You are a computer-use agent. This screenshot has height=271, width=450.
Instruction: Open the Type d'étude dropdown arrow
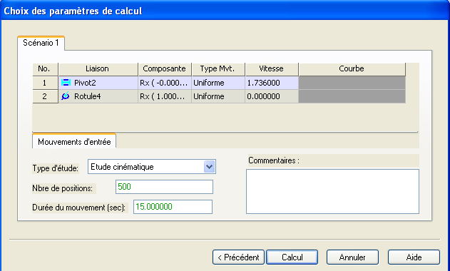click(x=209, y=167)
